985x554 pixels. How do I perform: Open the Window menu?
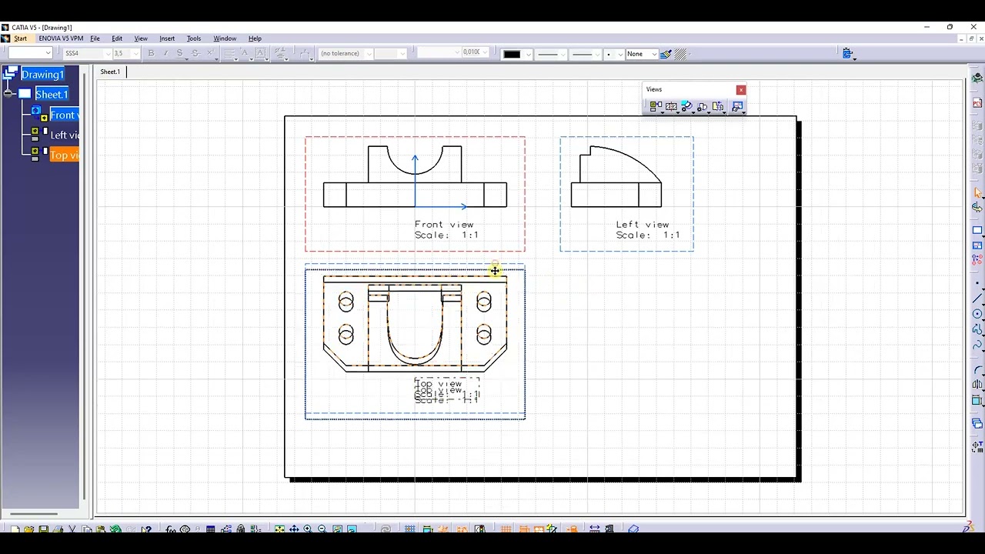(225, 38)
